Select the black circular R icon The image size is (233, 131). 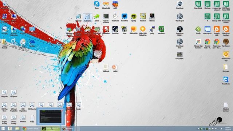(x=179, y=29)
